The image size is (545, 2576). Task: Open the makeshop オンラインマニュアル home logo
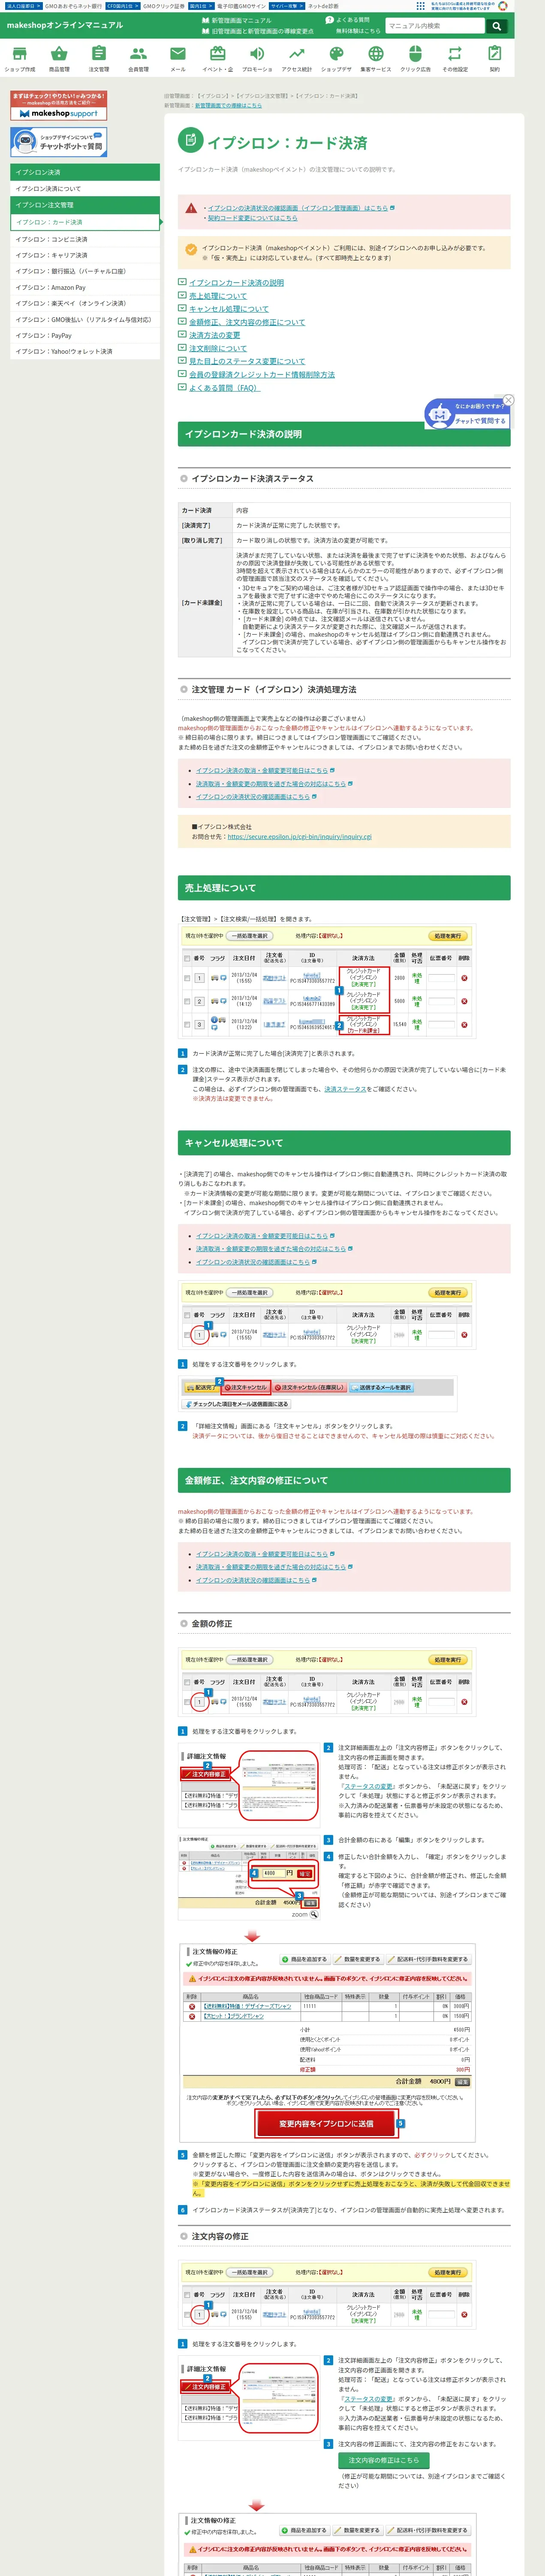[x=65, y=25]
